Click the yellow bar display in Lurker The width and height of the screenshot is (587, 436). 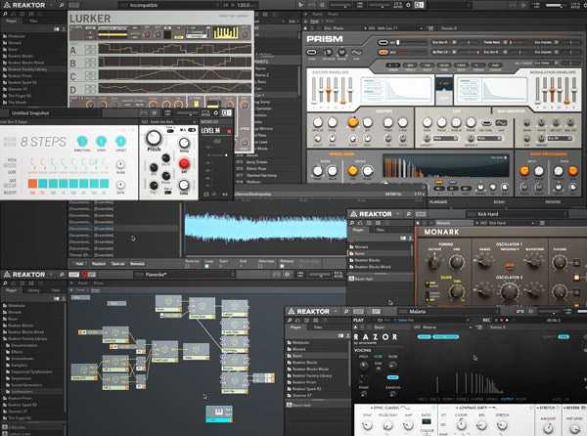tap(226, 33)
